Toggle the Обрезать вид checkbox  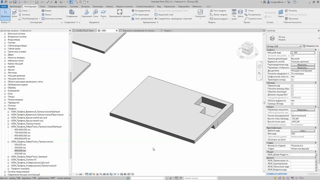292,86
